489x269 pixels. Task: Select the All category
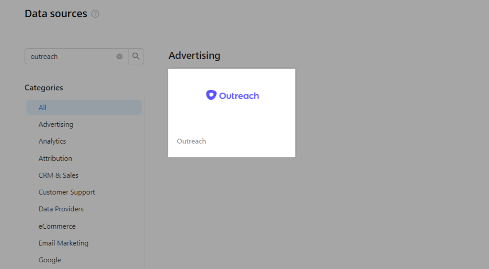[84, 107]
